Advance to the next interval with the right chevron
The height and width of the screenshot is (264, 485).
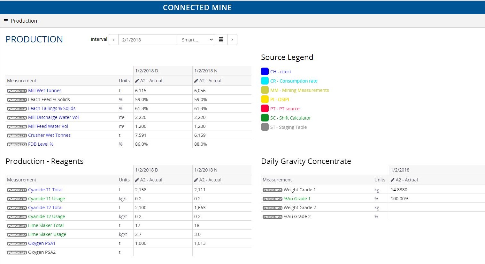click(232, 40)
